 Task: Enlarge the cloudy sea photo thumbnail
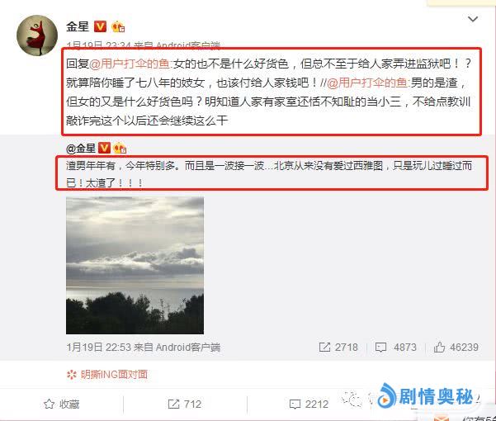click(135, 265)
